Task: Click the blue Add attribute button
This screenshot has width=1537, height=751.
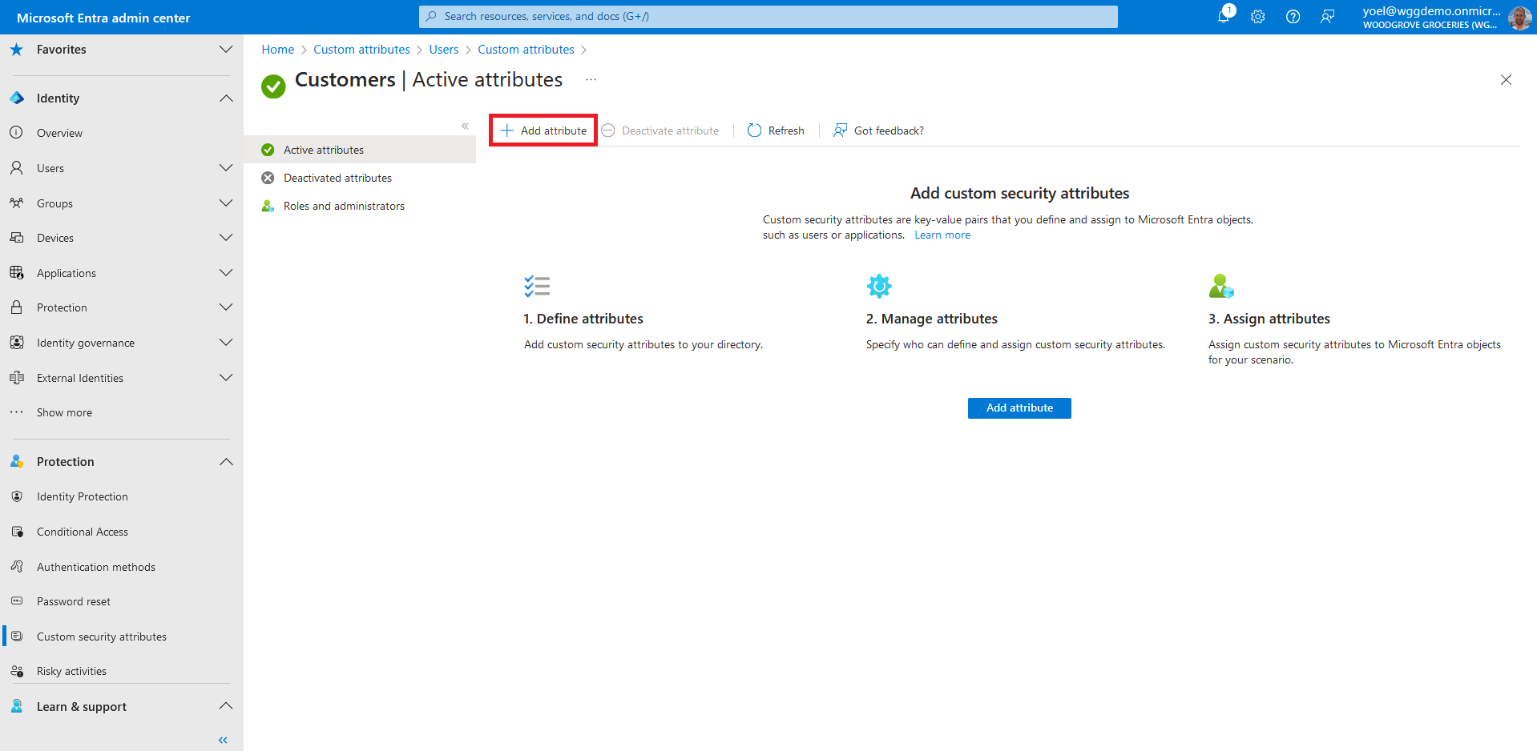Action: (x=1019, y=408)
